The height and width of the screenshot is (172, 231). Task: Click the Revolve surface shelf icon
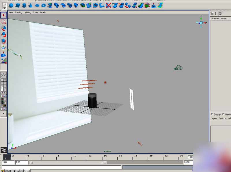tap(50, 5)
